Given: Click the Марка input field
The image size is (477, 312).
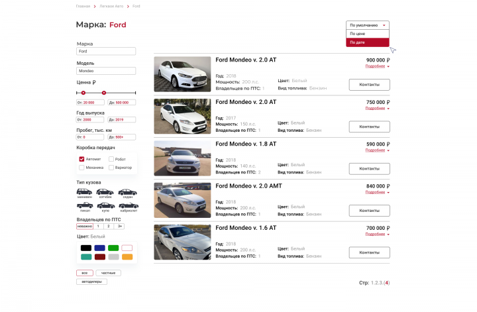Looking at the screenshot, I should pos(106,52).
